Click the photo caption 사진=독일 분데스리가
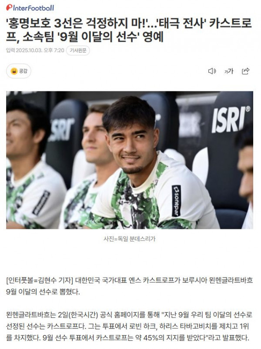 click(x=130, y=238)
